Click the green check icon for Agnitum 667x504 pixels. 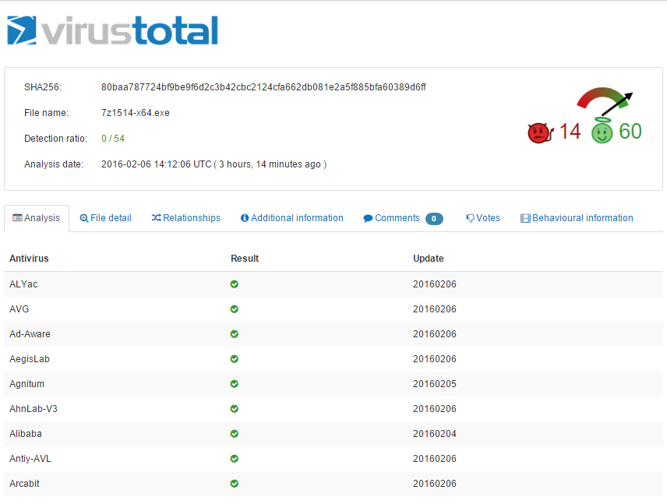pos(234,384)
